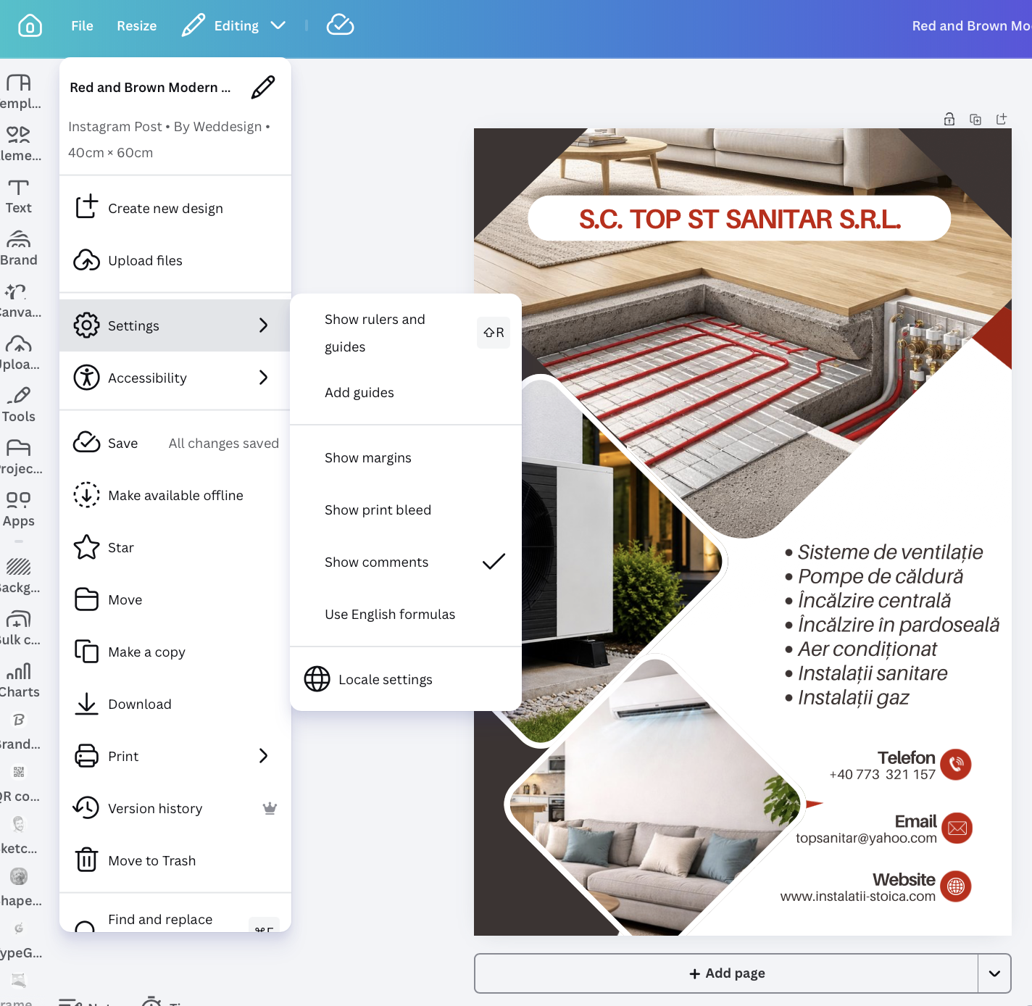Viewport: 1032px width, 1006px height.
Task: Click the Add page button
Action: tap(726, 973)
